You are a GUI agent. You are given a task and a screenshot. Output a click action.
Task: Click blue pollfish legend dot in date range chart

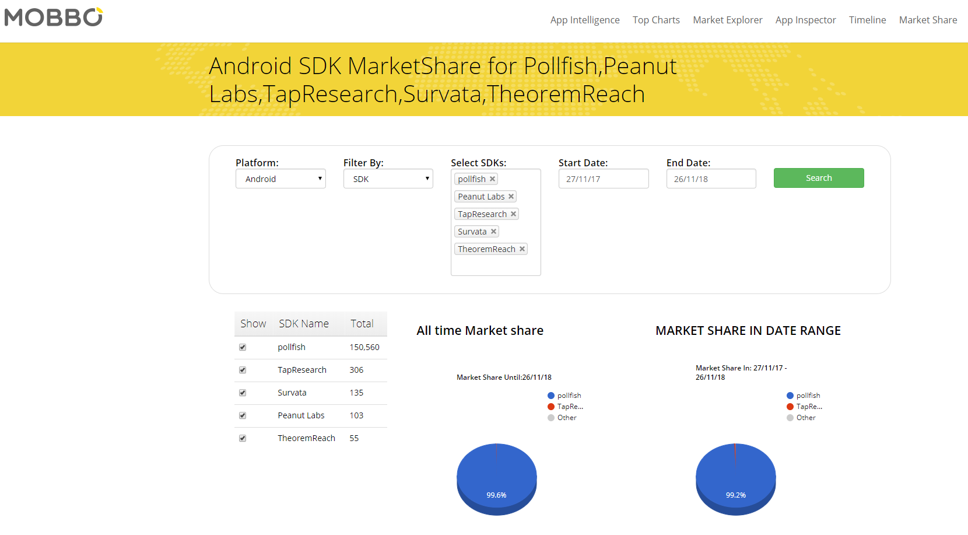pyautogui.click(x=790, y=396)
